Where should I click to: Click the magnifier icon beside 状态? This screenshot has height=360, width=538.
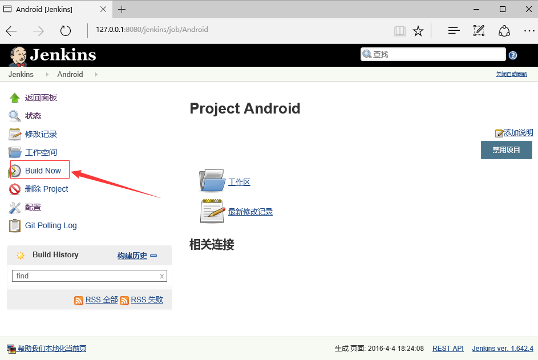pos(14,116)
